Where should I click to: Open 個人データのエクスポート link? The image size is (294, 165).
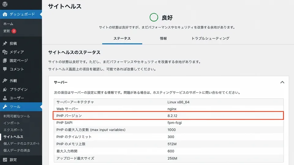(x=21, y=144)
